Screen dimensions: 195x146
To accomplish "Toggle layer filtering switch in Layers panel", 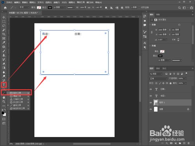I will coord(186,74).
